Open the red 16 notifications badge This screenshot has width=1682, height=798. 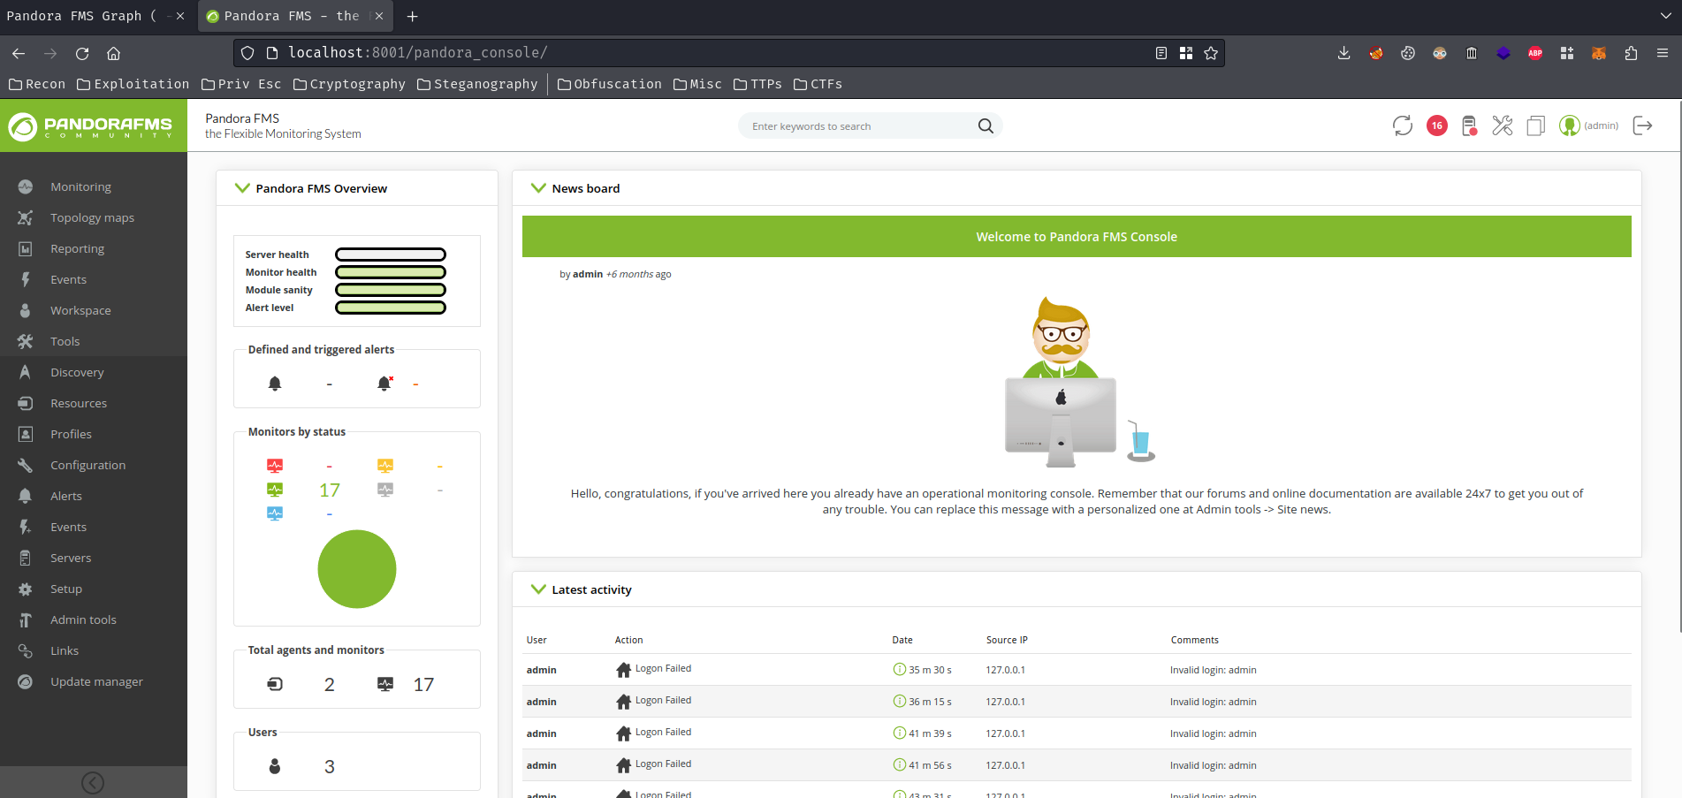(1437, 125)
